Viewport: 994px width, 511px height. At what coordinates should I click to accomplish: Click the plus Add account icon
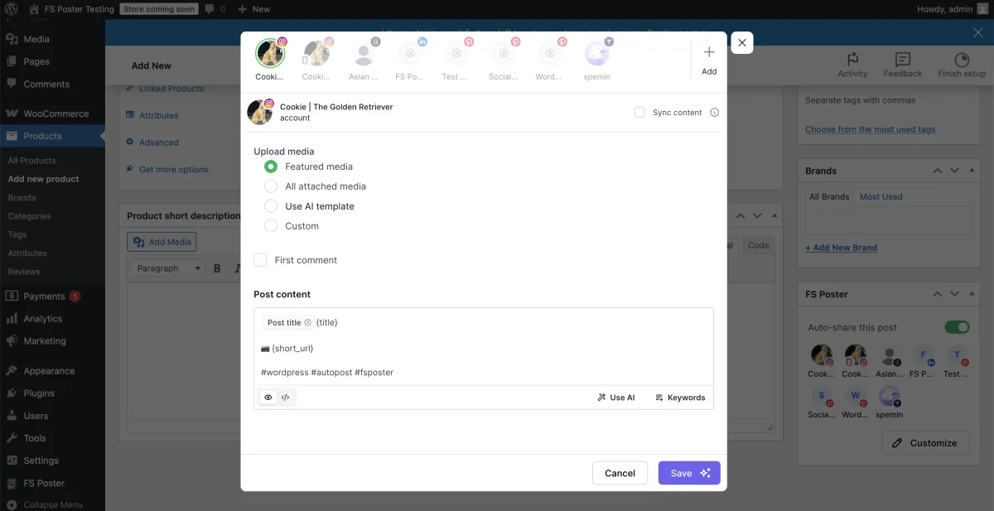[x=709, y=52]
